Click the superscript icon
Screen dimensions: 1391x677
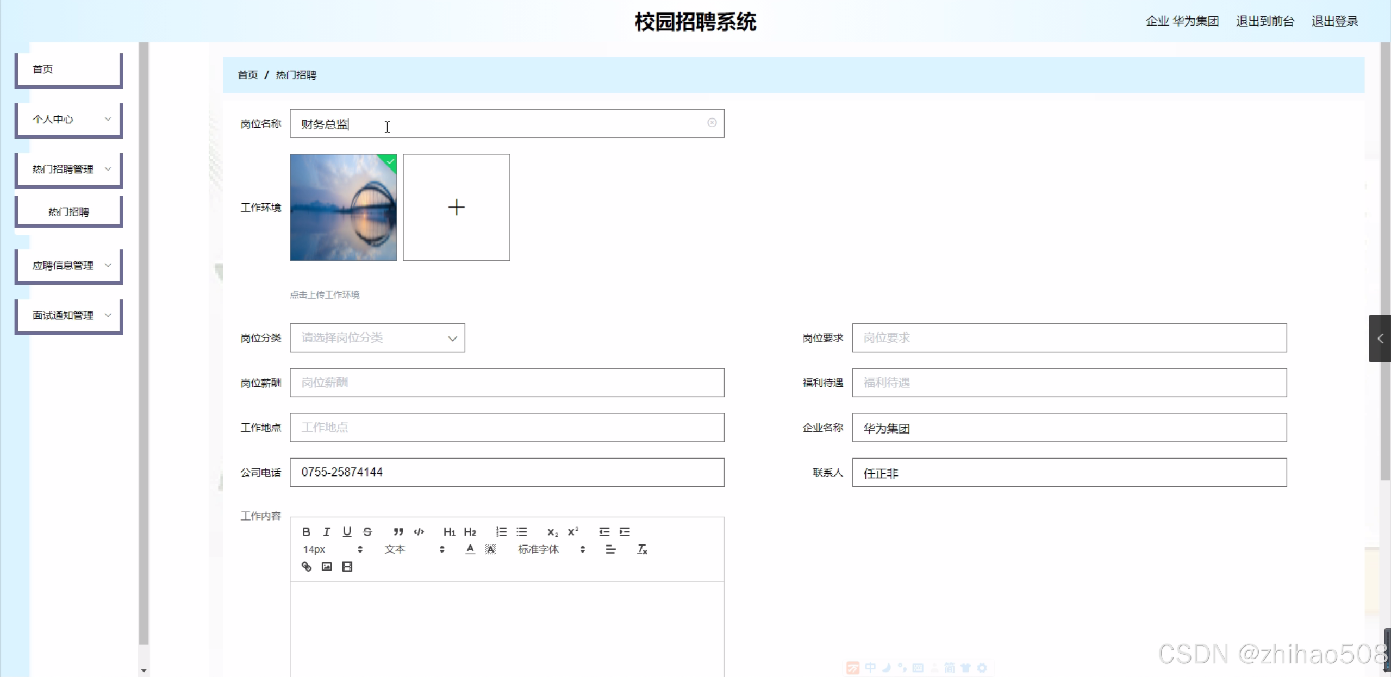tap(573, 532)
